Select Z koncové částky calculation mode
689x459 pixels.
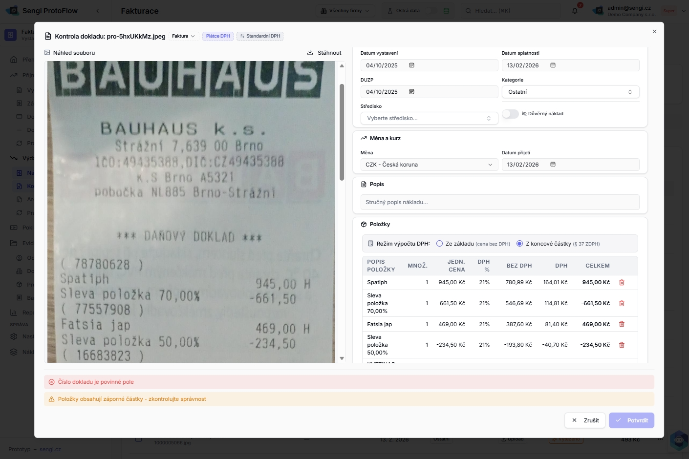click(x=519, y=244)
